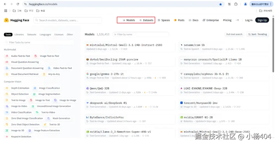Viewport: 276px width, 145px height.
Task: Click the Video Classification task icon
Action: point(7,112)
